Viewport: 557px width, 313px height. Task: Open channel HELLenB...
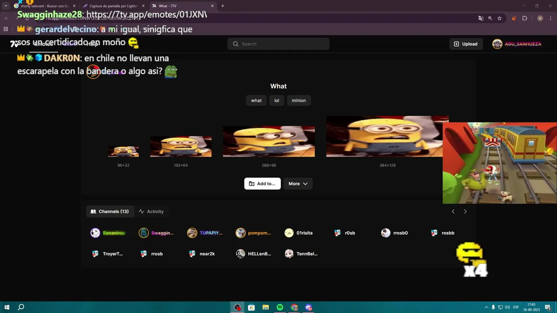click(x=254, y=254)
